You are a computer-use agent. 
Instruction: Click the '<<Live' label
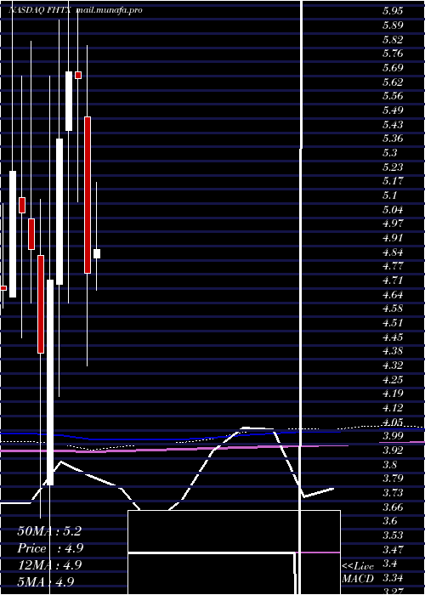pos(358,567)
